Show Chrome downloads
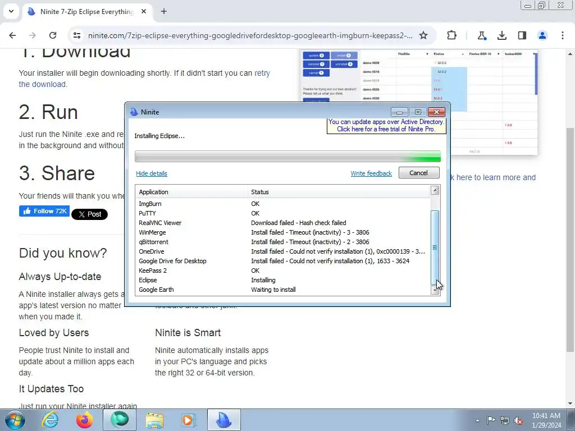This screenshot has width=575, height=431. pos(501,35)
